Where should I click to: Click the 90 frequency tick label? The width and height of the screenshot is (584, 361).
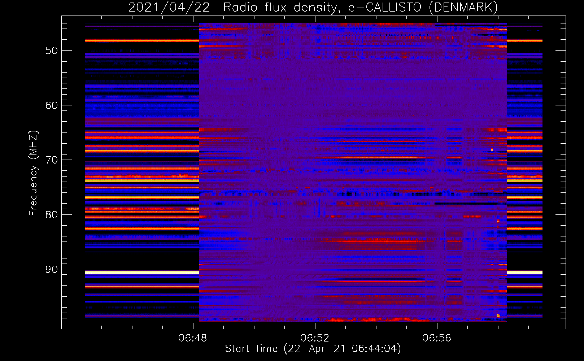(52, 269)
